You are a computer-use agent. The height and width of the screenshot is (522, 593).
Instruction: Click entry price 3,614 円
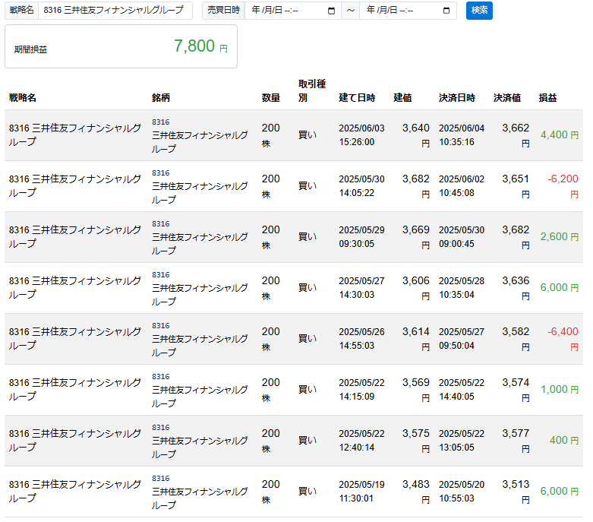tap(415, 339)
